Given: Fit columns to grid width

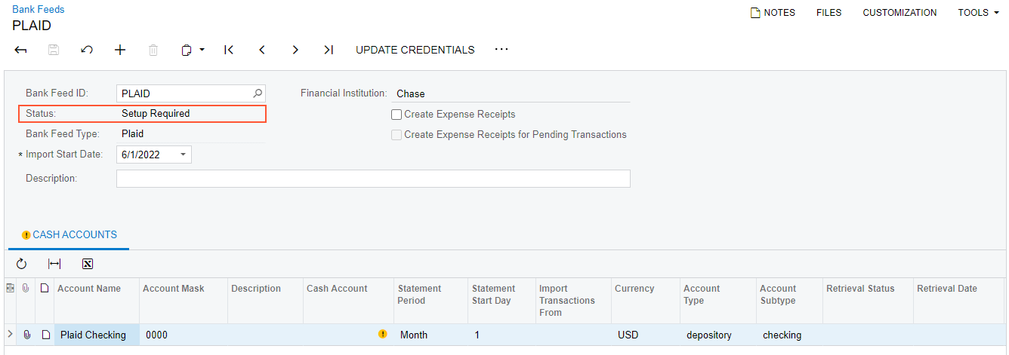Looking at the screenshot, I should coord(54,264).
